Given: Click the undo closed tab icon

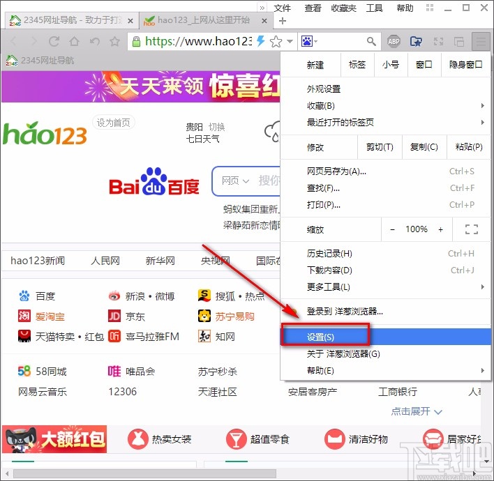Looking at the screenshot, I should (94, 41).
